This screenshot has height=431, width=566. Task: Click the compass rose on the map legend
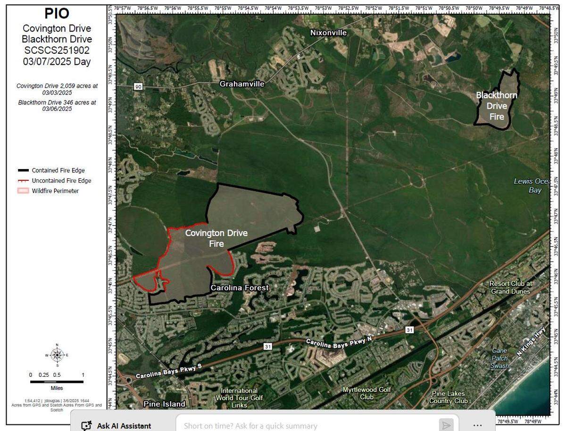coord(57,355)
